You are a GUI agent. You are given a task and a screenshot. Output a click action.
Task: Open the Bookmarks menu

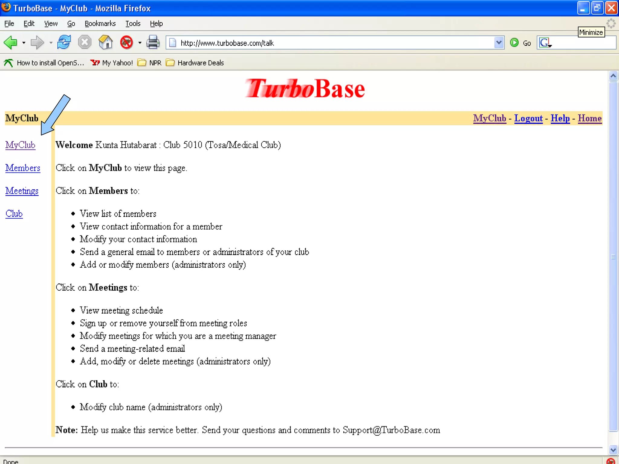coord(100,24)
